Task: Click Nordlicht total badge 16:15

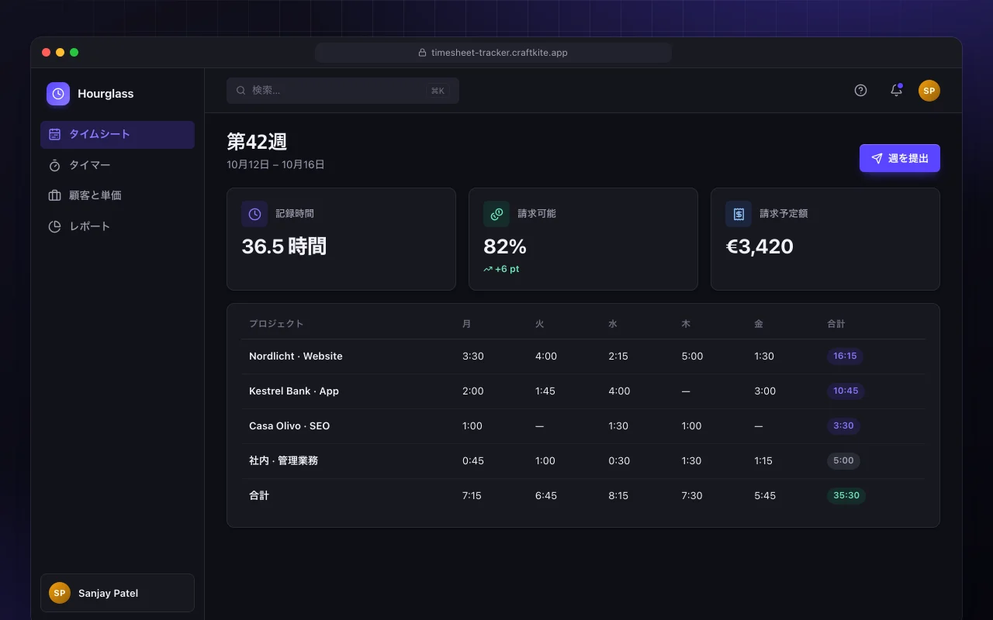Action: point(845,356)
